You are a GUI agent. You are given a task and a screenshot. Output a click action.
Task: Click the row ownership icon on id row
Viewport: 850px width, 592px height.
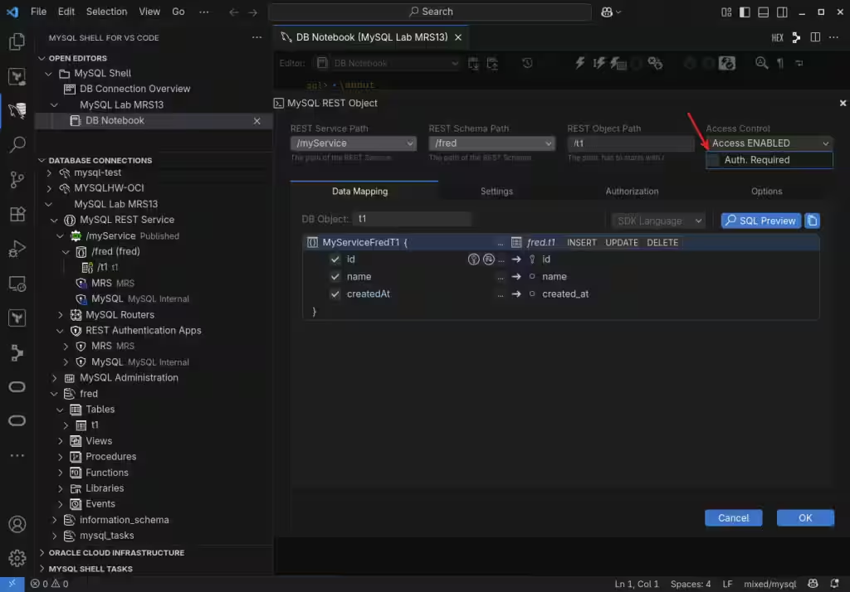point(488,260)
